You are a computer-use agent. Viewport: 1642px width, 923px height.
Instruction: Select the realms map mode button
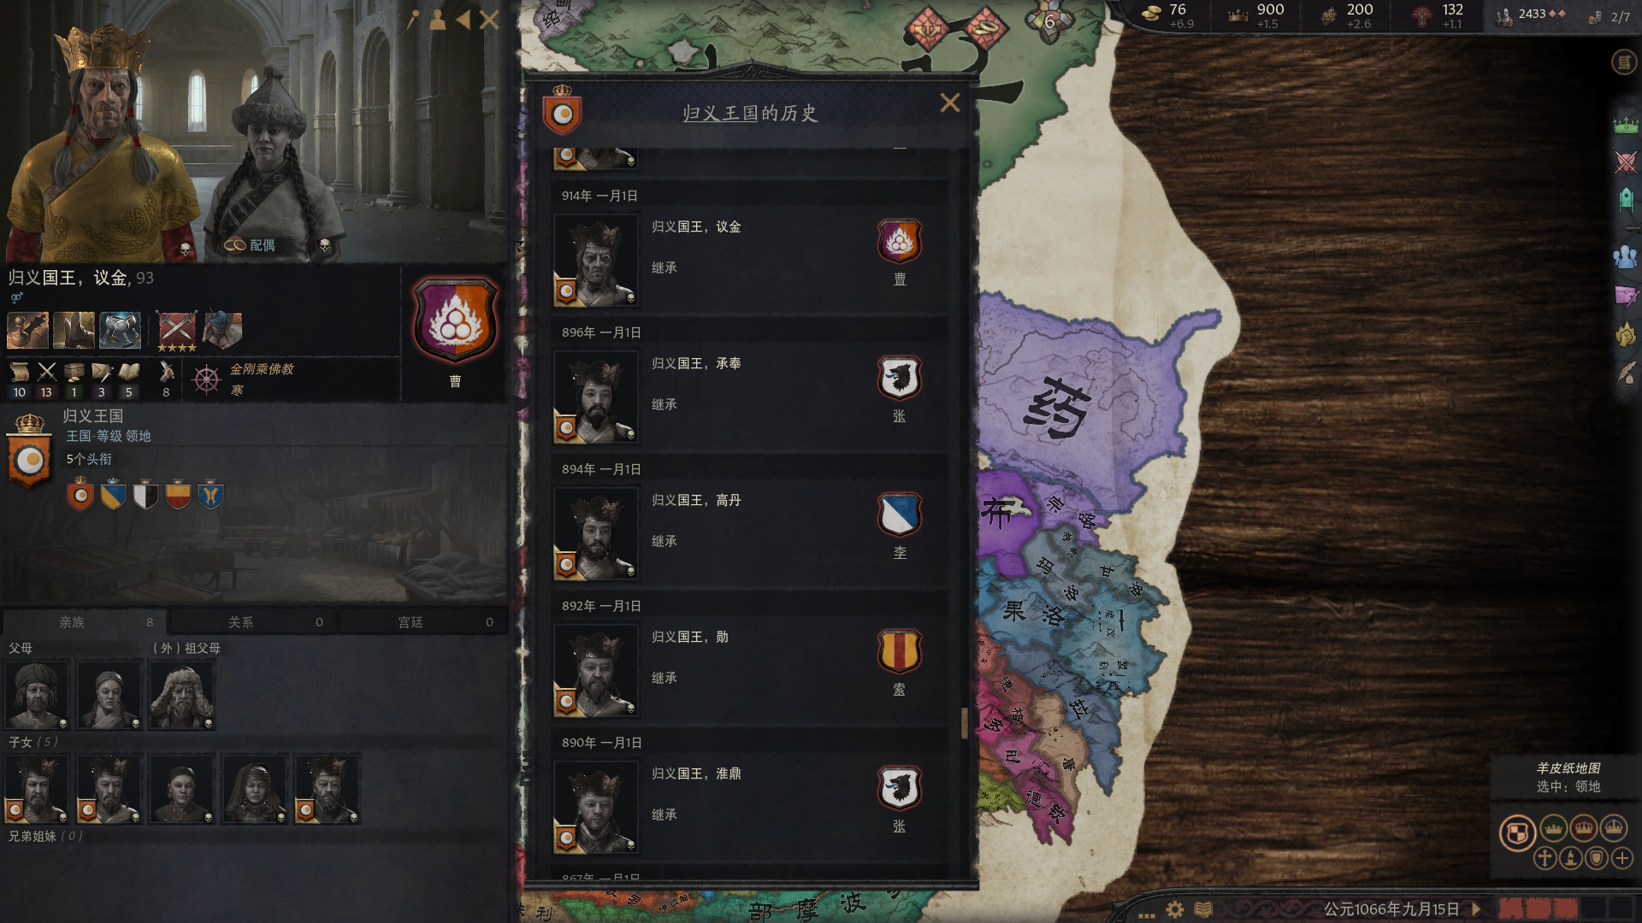coord(1517,832)
